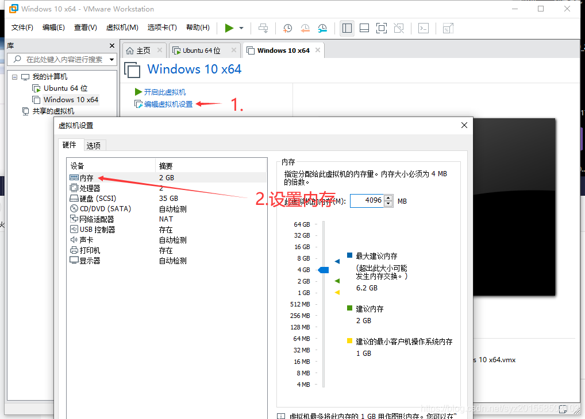
Task: Select the CD/DVD (SATA) device row
Action: click(x=167, y=209)
